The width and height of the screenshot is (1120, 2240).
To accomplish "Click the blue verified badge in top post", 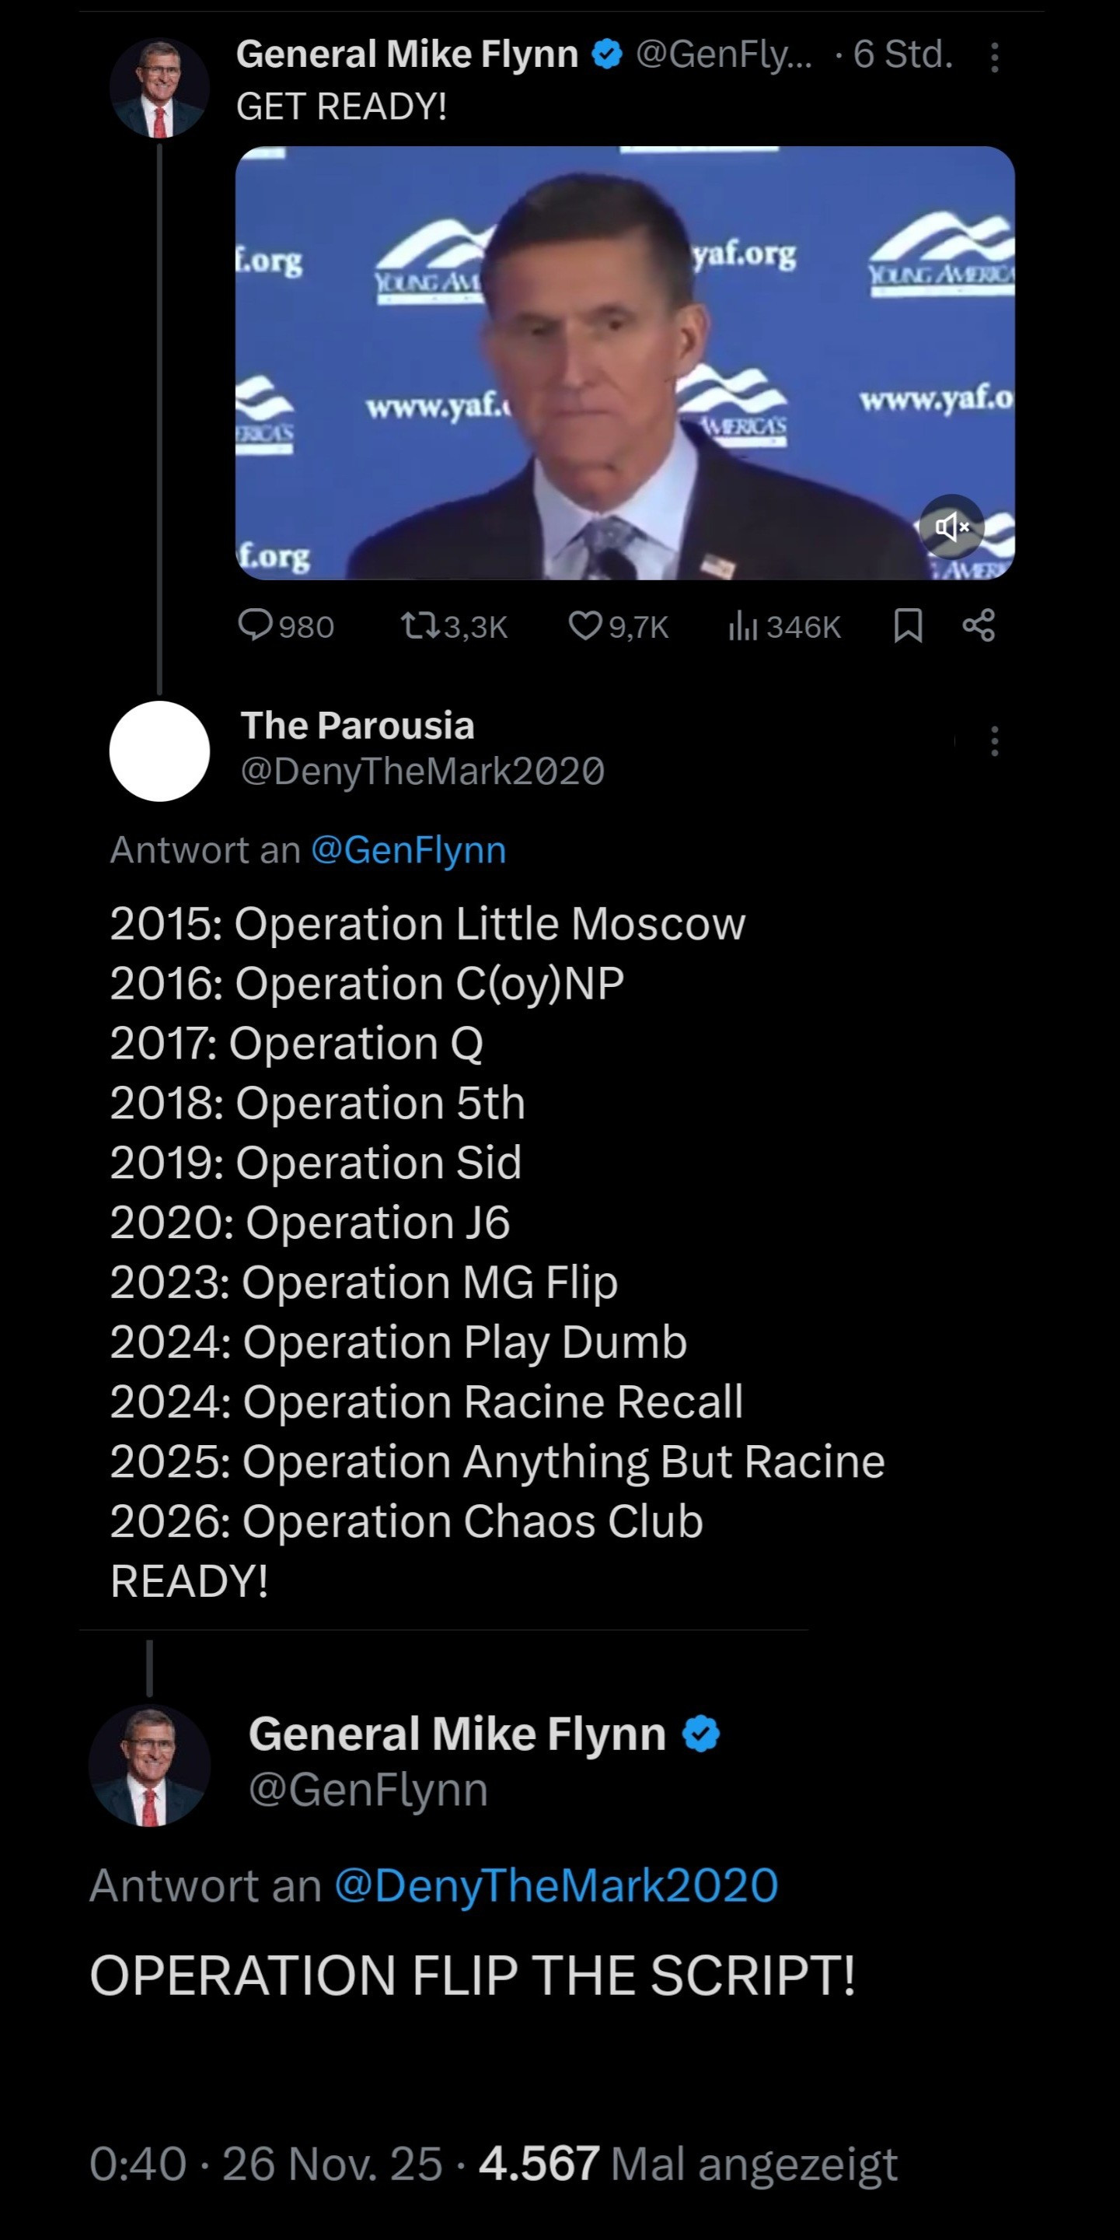I will click(606, 54).
